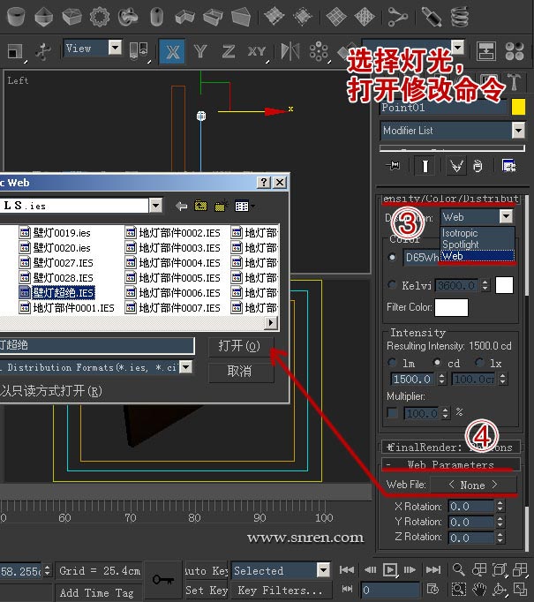Click the Pin Stack icon
Viewport: 534px width, 602px height.
(394, 165)
